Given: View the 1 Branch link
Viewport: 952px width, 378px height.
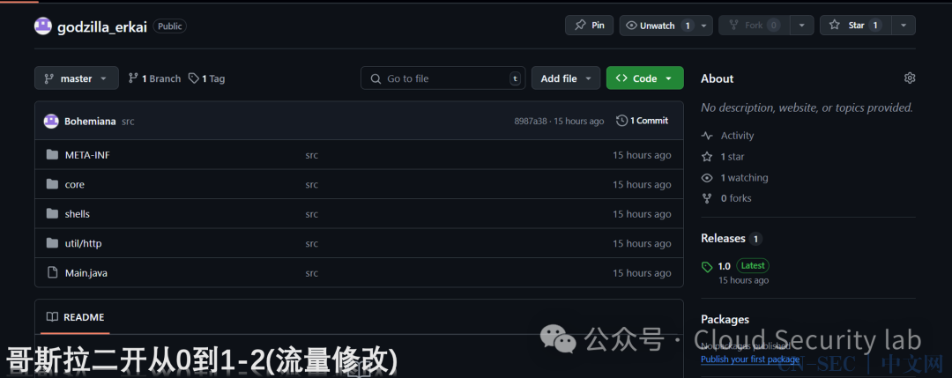Looking at the screenshot, I should [155, 78].
